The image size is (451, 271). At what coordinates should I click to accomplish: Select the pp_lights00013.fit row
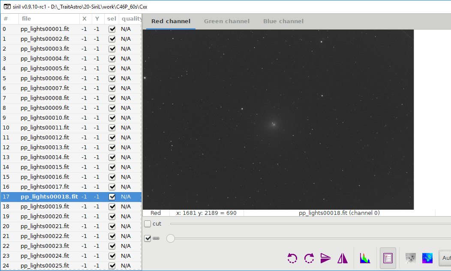[71, 148]
